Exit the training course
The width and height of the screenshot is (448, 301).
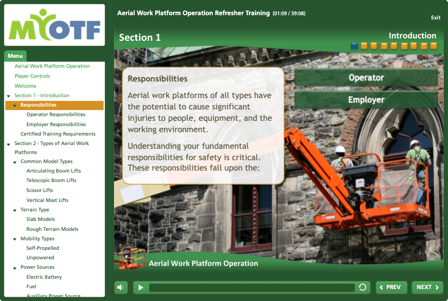pos(435,18)
